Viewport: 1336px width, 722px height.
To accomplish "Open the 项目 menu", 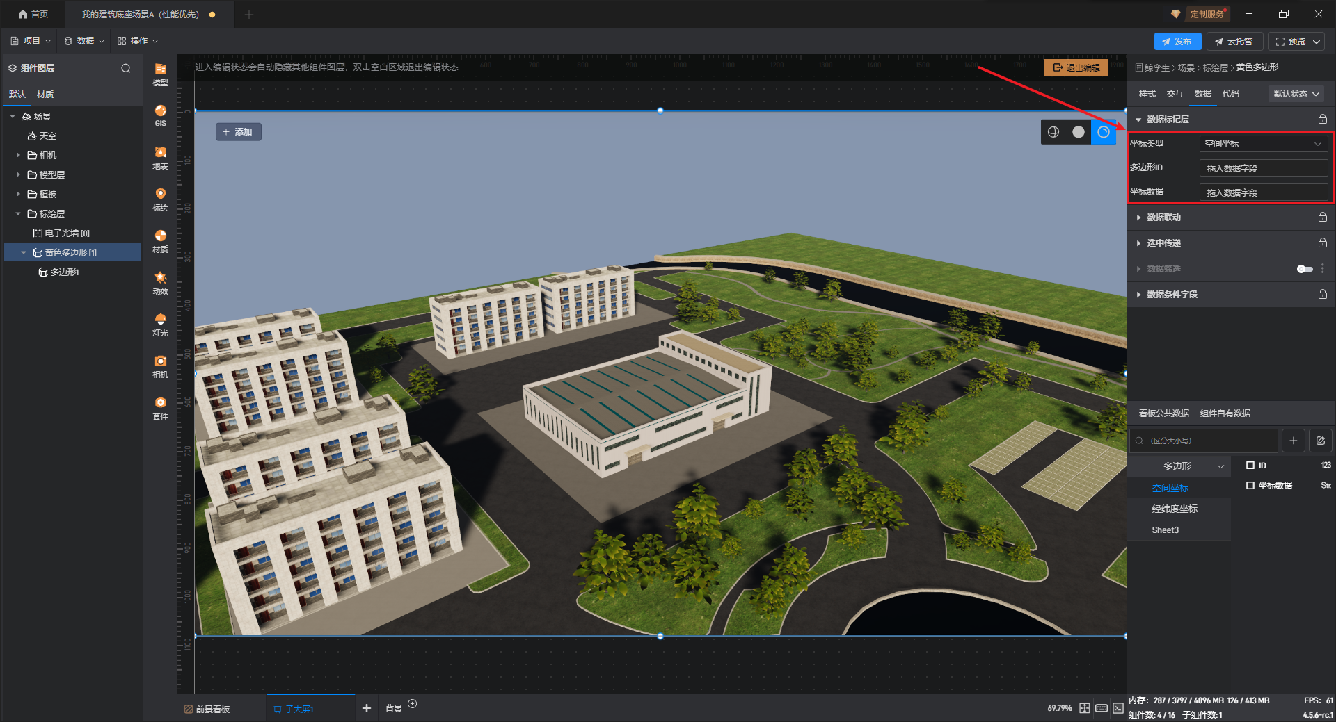I will click(31, 41).
